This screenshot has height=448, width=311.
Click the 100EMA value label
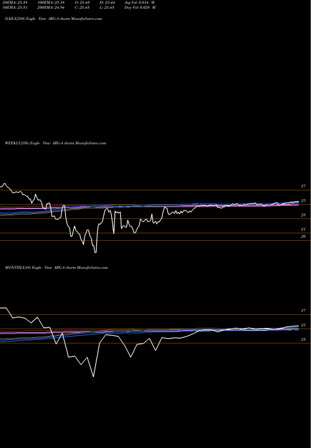50,2
